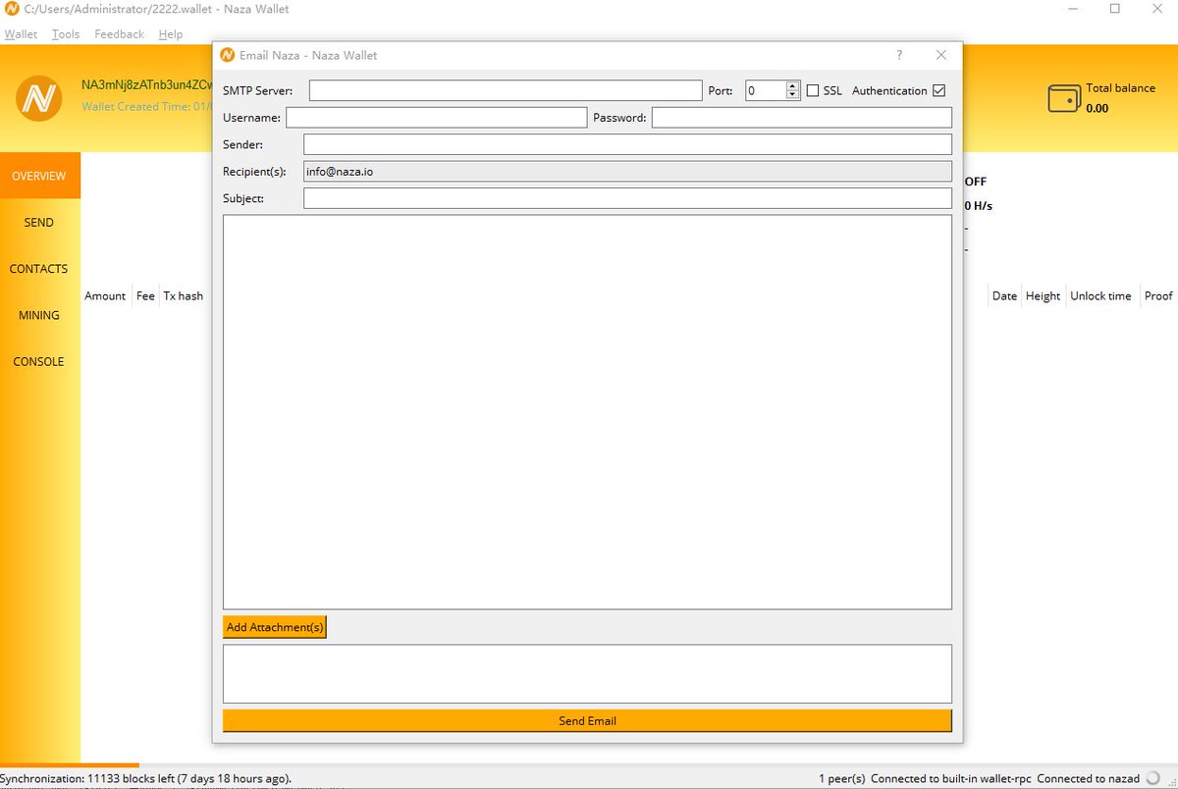Switch to the Overview tab
The image size is (1178, 789).
click(x=39, y=176)
